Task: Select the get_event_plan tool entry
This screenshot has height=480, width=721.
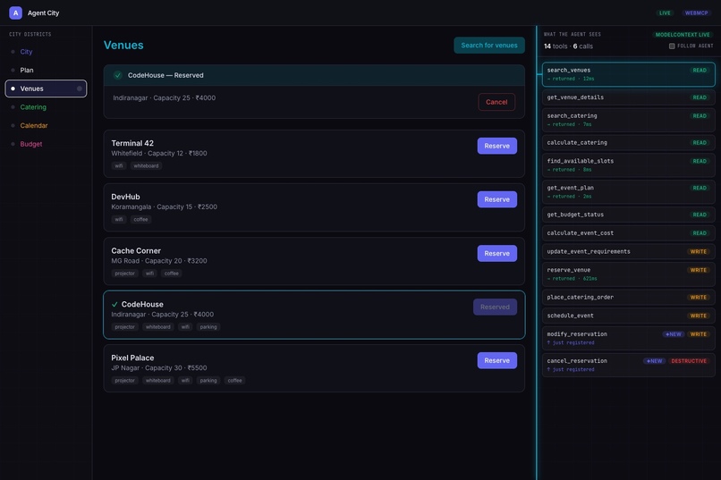Action: [x=628, y=191]
